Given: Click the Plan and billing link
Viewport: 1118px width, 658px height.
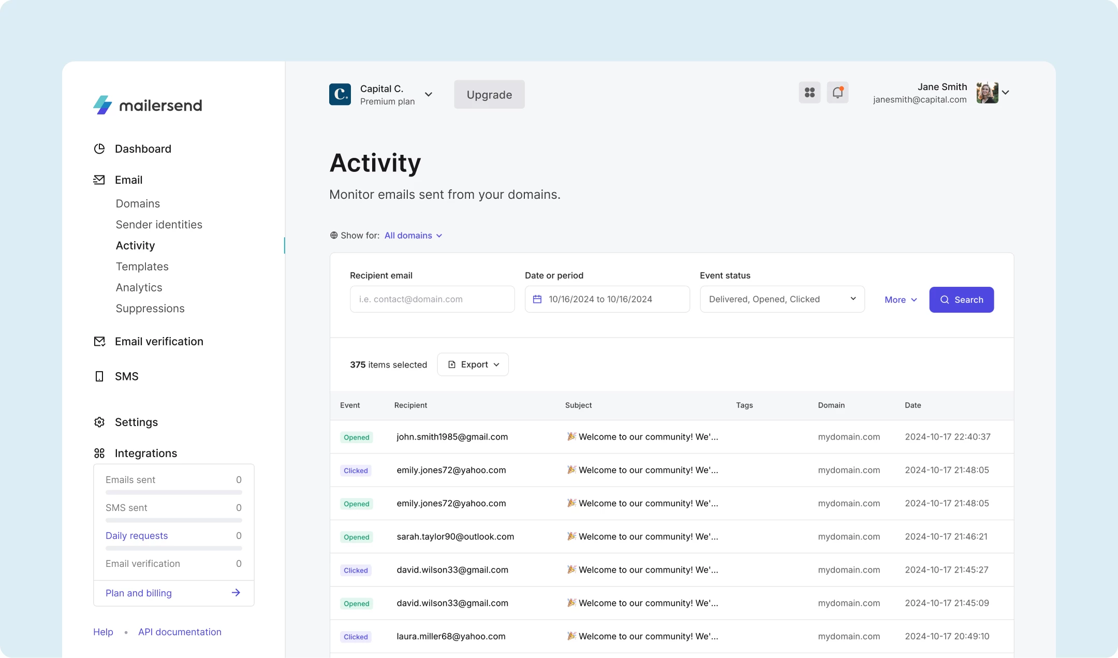Looking at the screenshot, I should tap(139, 592).
